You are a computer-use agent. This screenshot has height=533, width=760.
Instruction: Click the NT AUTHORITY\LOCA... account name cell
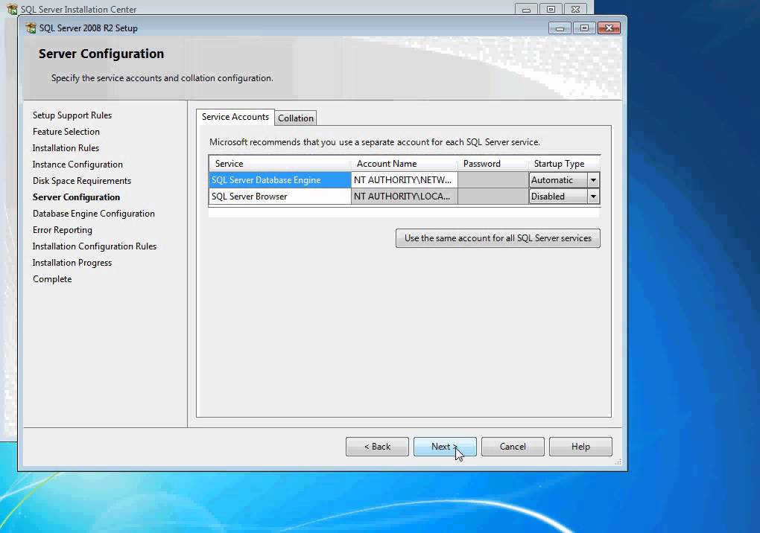click(x=405, y=197)
